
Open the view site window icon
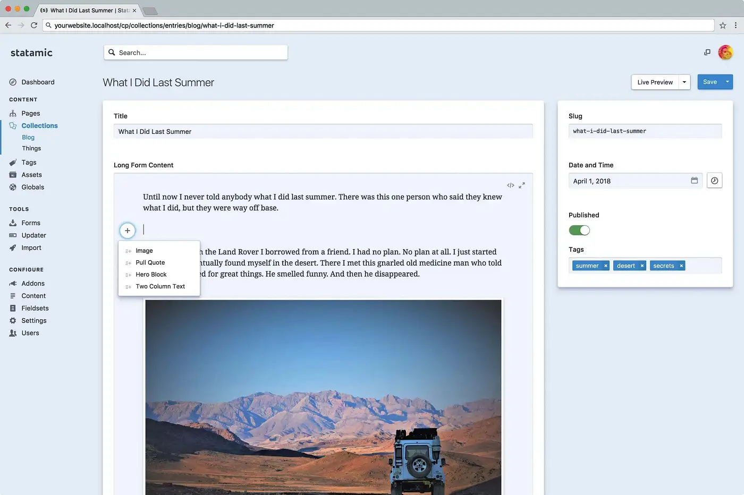tap(707, 52)
